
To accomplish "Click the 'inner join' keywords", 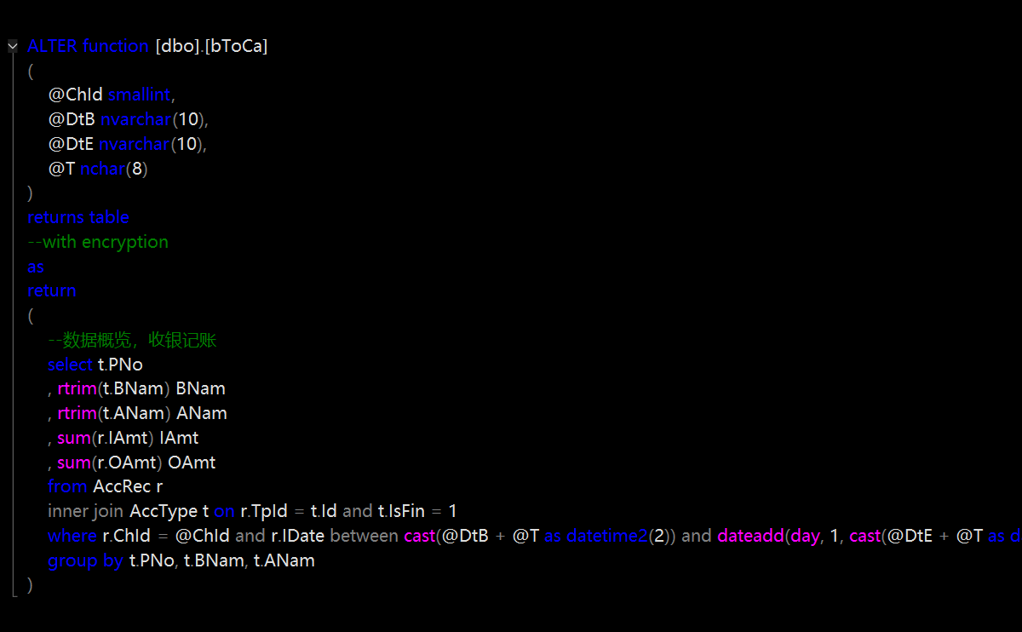I will click(x=85, y=512).
